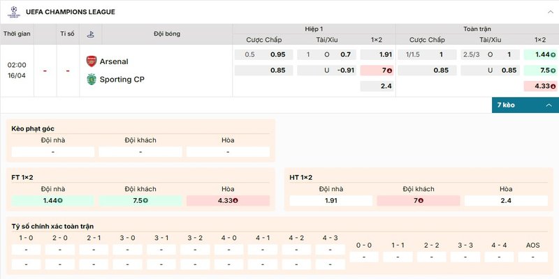Choose Đội khách 7.5 in FT 1×2 panel

(140, 200)
